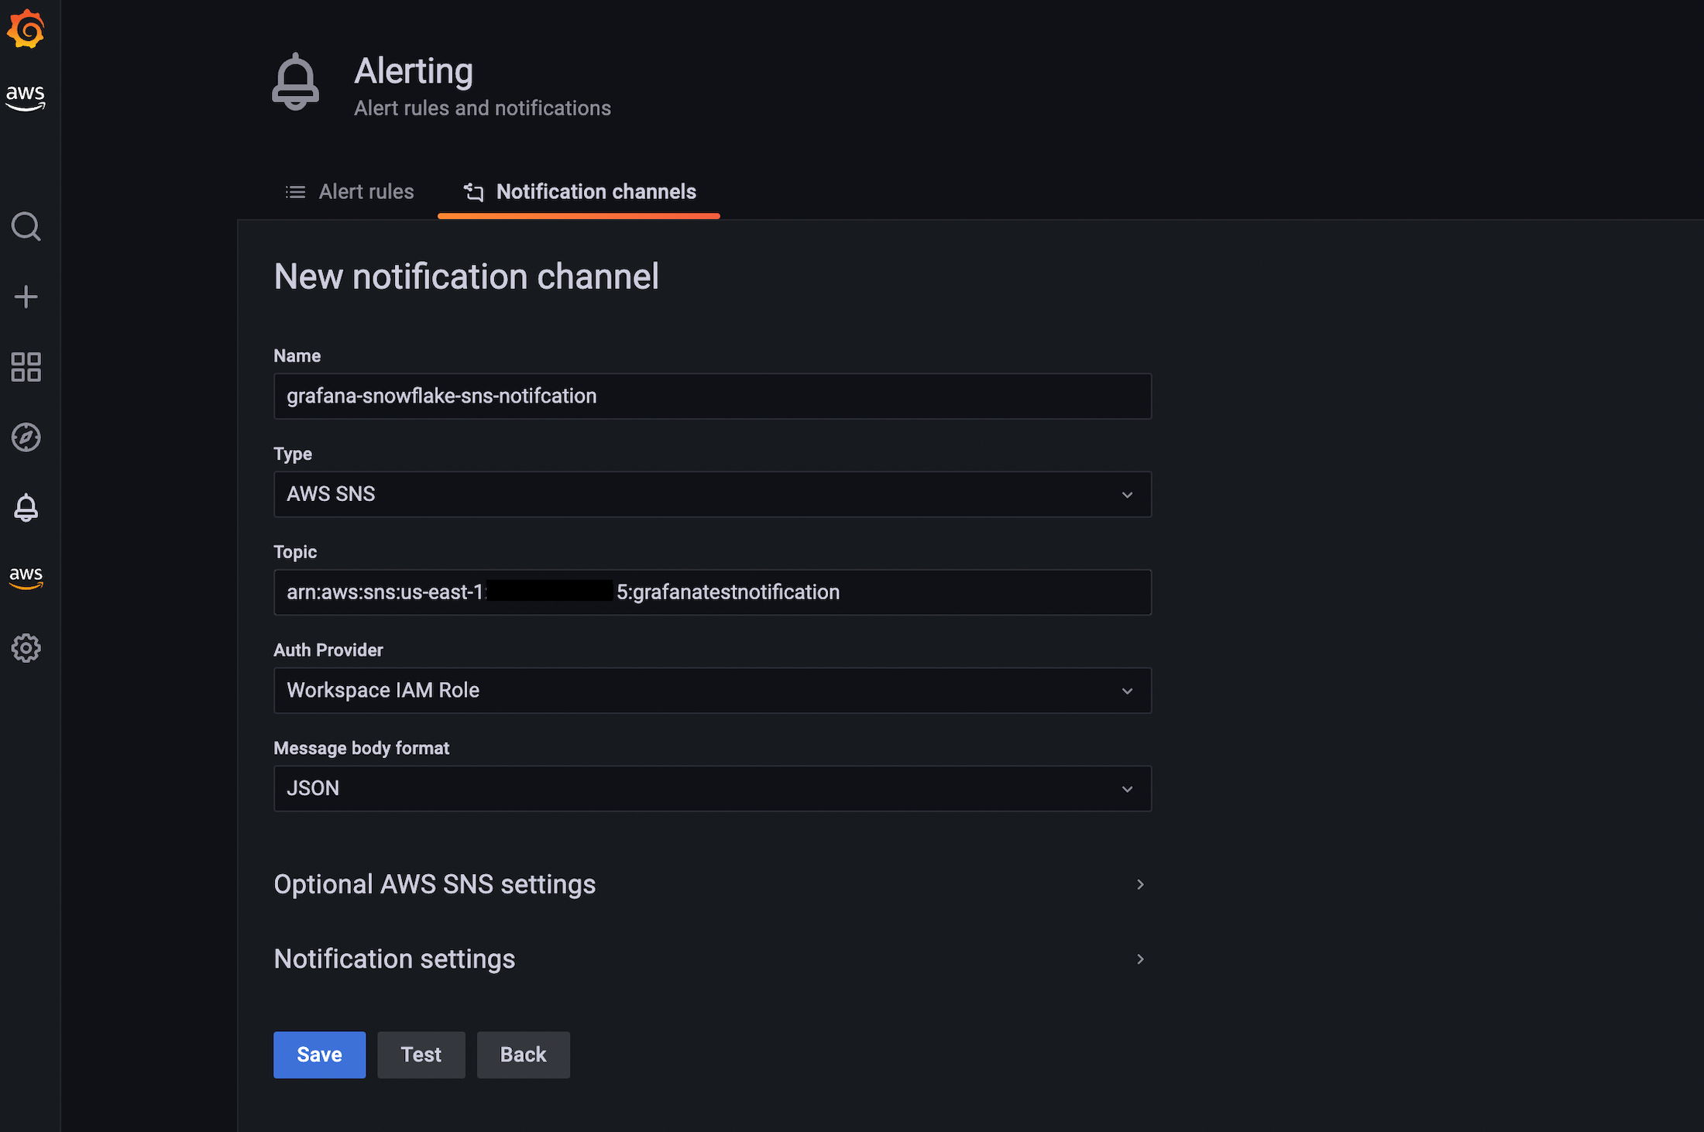The image size is (1704, 1132).
Task: Click the 'Auth Provider' label
Action: pyautogui.click(x=328, y=650)
